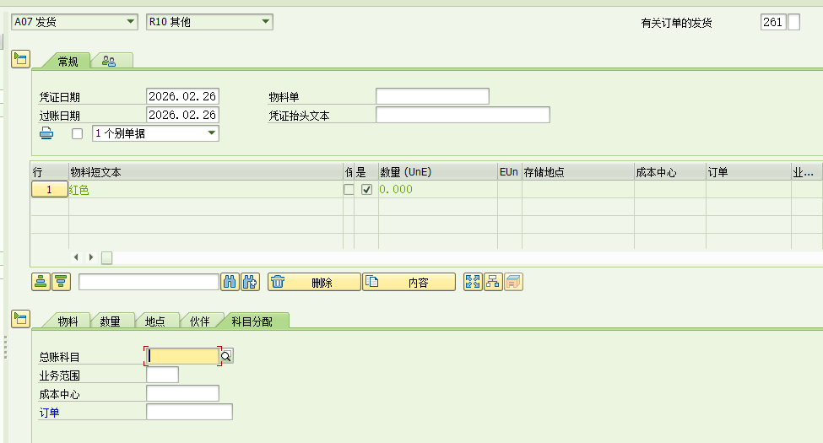Open the 1 个别单据 dropdown

(211, 133)
